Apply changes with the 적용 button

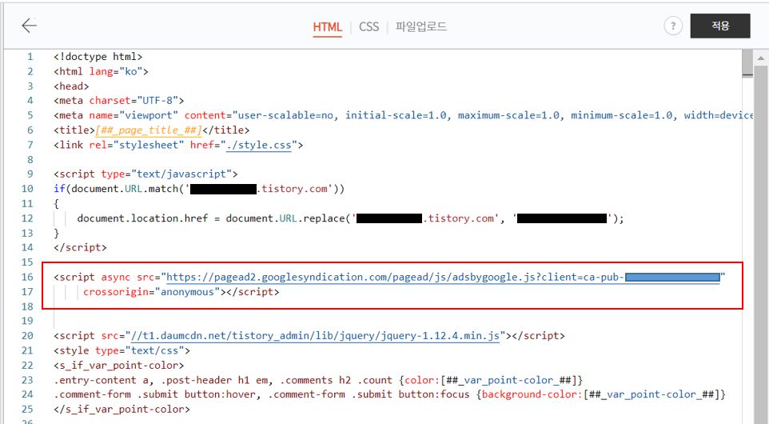(x=720, y=26)
